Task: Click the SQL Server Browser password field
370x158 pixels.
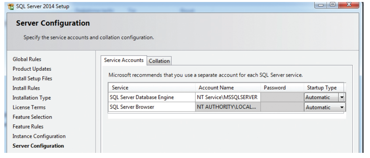Action: [x=282, y=107]
